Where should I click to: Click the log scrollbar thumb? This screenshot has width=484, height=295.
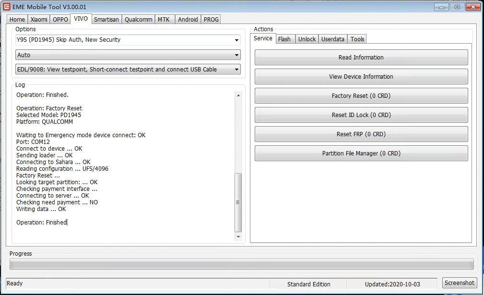point(238,202)
